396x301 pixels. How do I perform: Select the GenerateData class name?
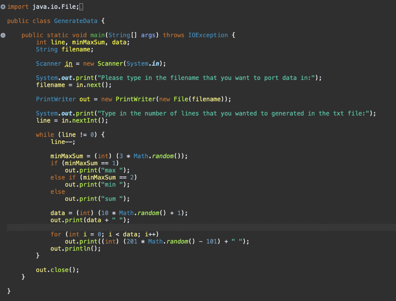tap(76, 21)
